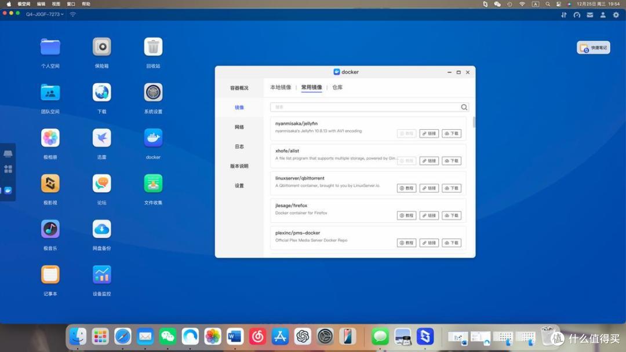This screenshot has width=626, height=352.
Task: Open the 极影视 video app
Action: 50,184
